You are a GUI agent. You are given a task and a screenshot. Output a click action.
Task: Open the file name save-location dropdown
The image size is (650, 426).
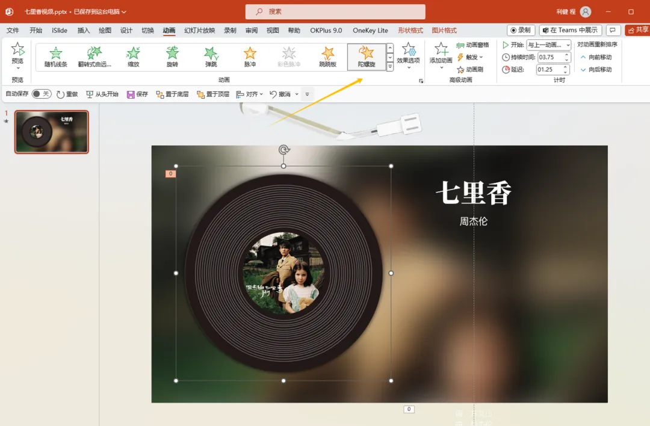[124, 11]
